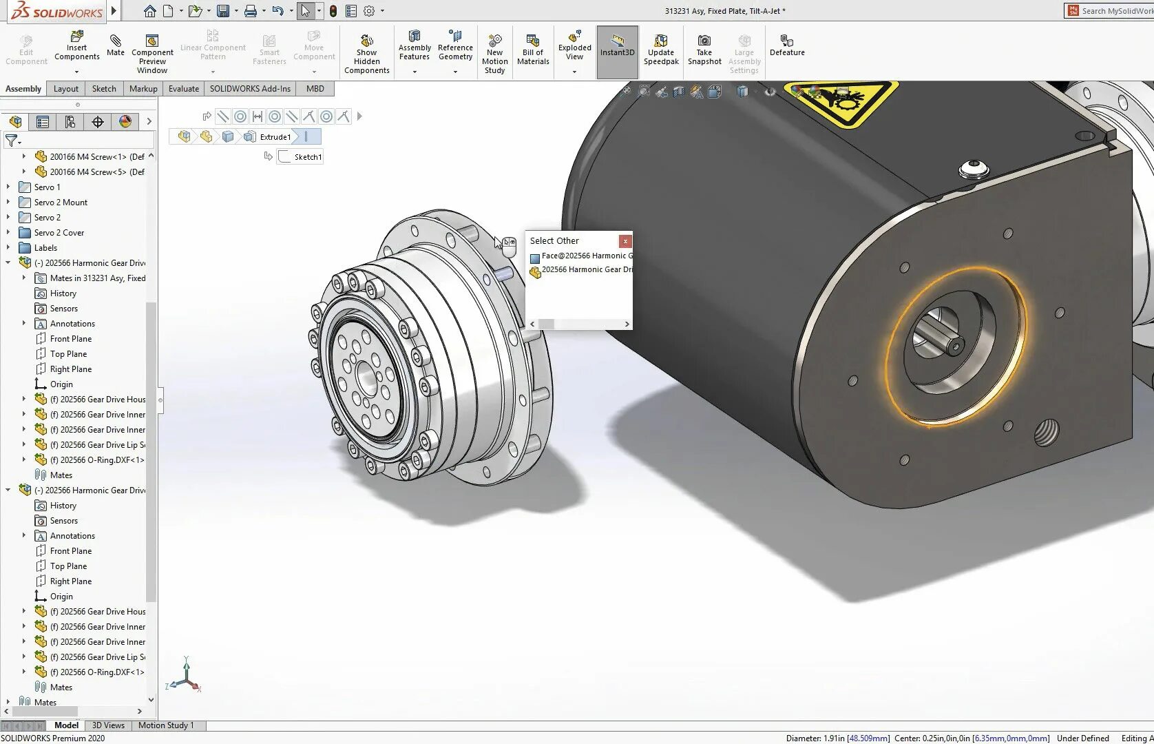The height and width of the screenshot is (744, 1154).
Task: Open Insert Components dropdown arrow
Action: point(76,72)
